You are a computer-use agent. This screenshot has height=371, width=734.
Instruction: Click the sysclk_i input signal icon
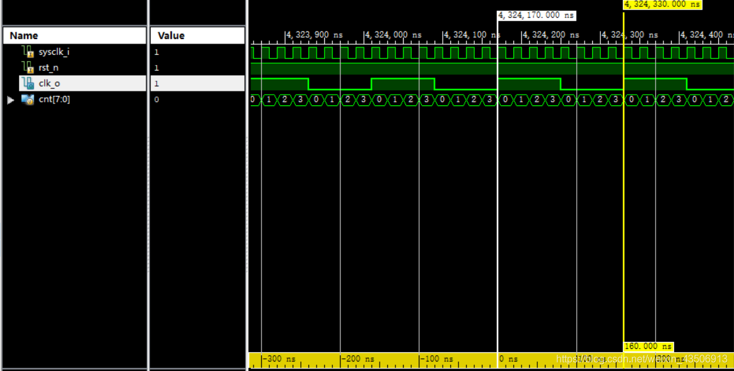28,52
